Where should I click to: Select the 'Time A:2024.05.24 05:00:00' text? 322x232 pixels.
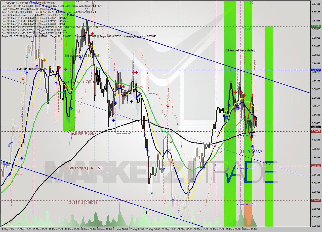tap(17, 12)
